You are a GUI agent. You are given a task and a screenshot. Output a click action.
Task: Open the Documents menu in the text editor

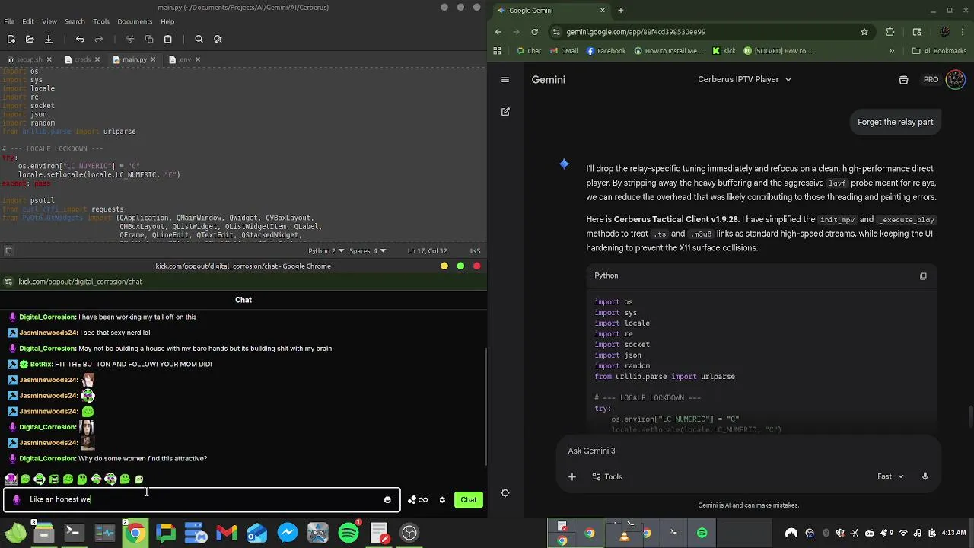(x=135, y=21)
